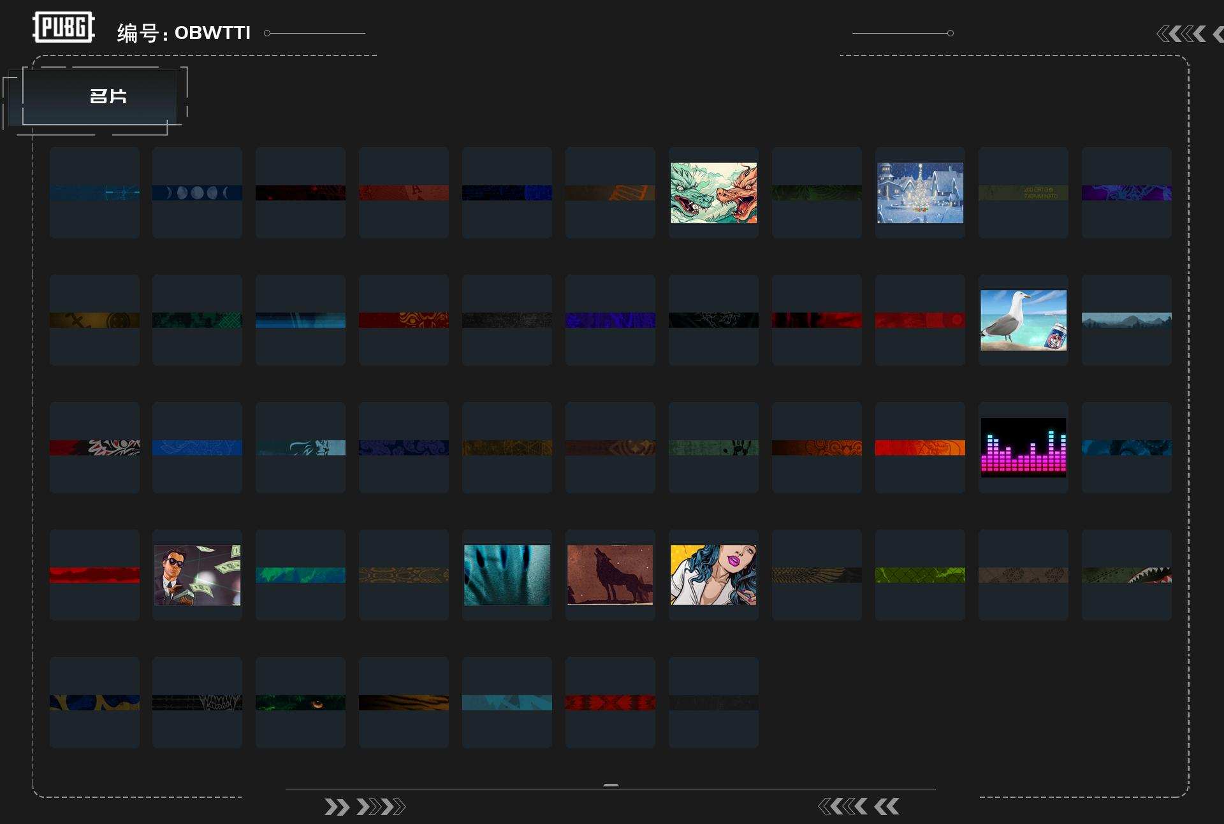This screenshot has width=1224, height=824.
Task: Pick the green chain-link fence banner nameplate
Action: (920, 575)
